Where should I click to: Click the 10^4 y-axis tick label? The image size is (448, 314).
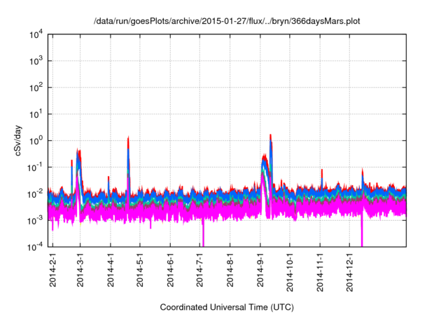(x=36, y=34)
